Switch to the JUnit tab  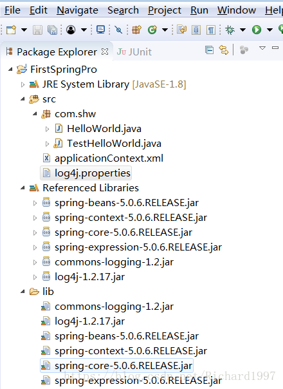click(x=134, y=52)
